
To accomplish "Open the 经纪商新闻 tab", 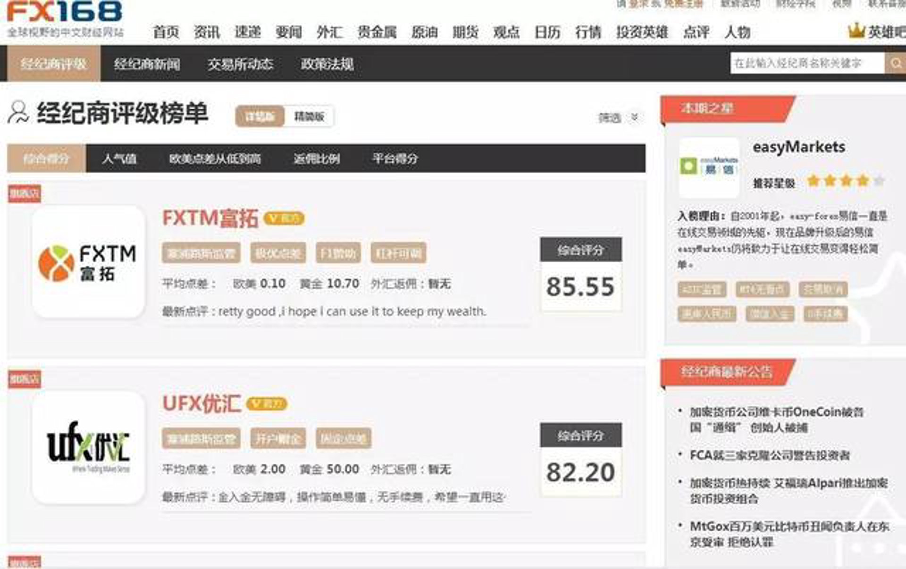I will [x=147, y=64].
